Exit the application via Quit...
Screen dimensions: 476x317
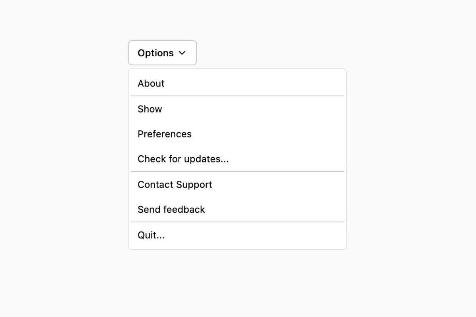(x=151, y=235)
